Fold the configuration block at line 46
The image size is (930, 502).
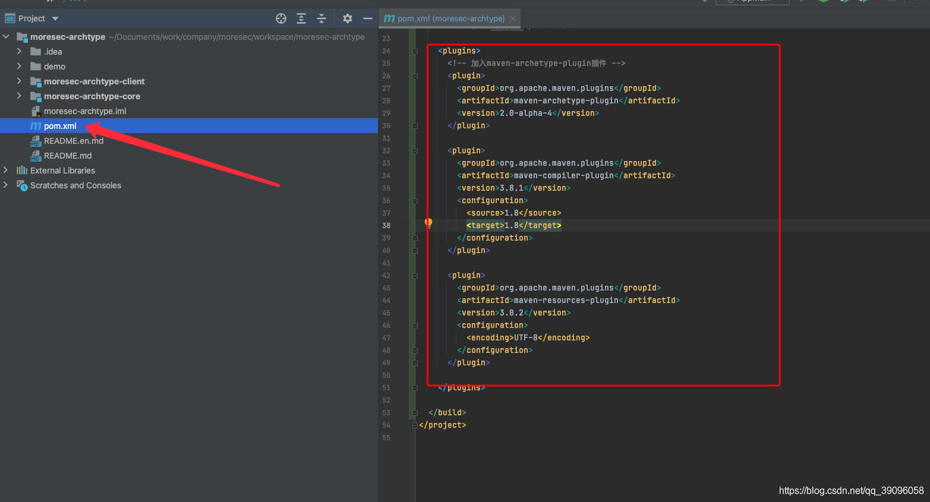(415, 326)
